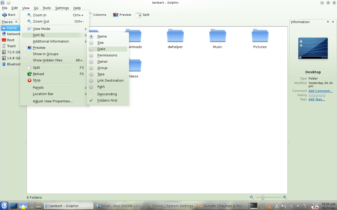Click the Split icon in View menu
The image size is (337, 210).
tap(29, 68)
